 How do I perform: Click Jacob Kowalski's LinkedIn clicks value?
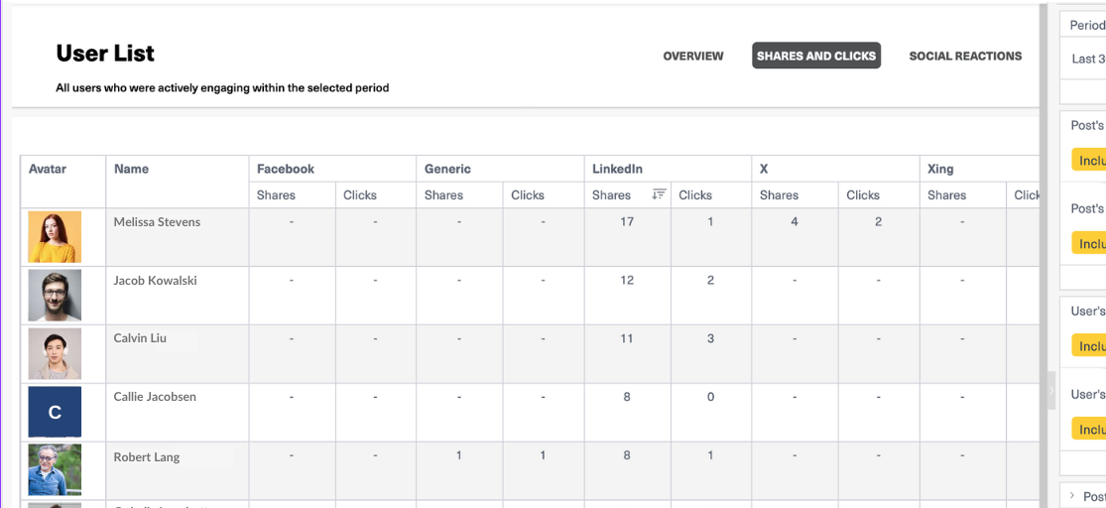pyautogui.click(x=710, y=280)
